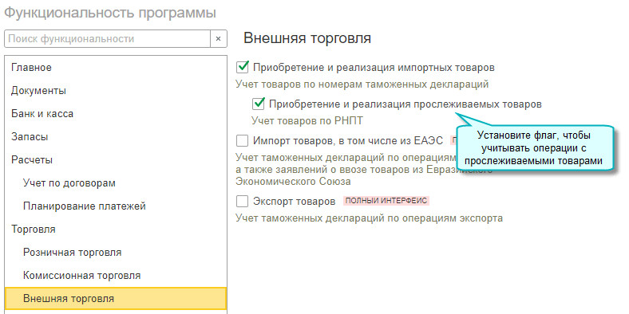This screenshot has height=314, width=629.
Task: Focus the "Поиск функциональности" search field
Action: [x=107, y=39]
